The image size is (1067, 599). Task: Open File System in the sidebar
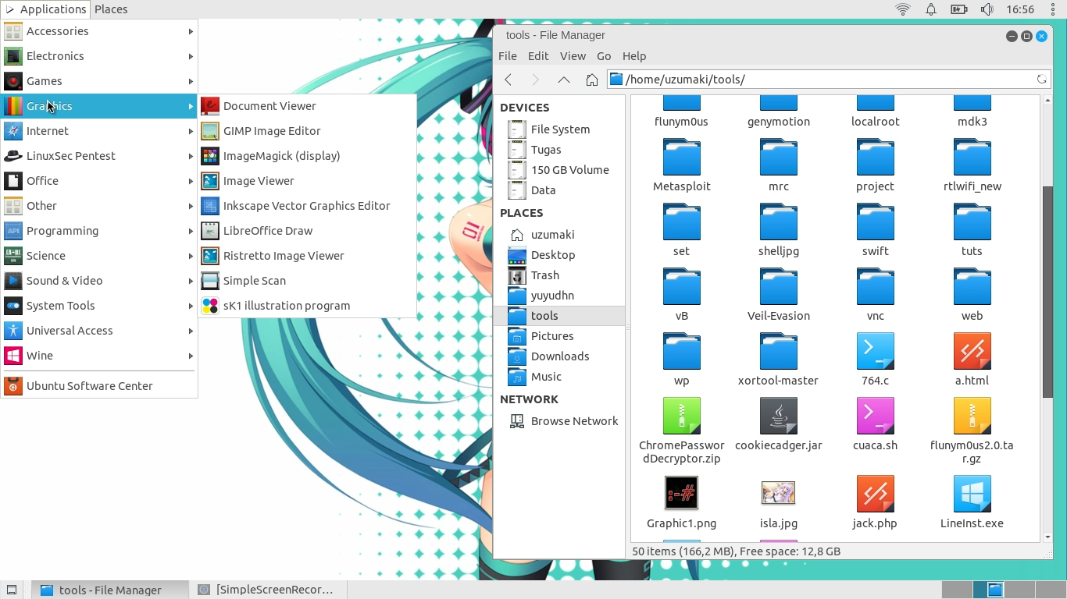pos(559,129)
